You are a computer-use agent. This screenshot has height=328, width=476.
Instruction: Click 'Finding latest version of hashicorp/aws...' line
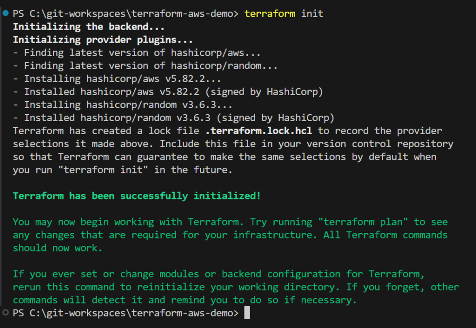(x=137, y=53)
